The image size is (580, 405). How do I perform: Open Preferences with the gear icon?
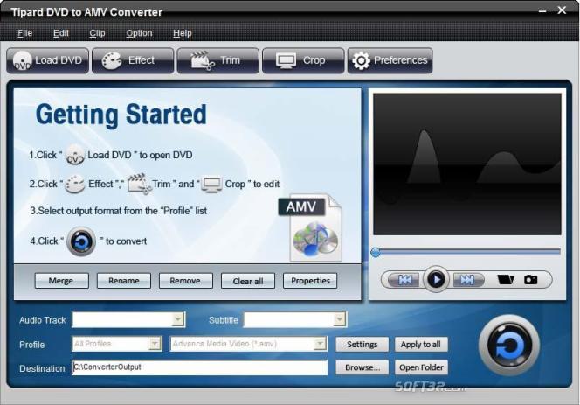click(x=390, y=60)
